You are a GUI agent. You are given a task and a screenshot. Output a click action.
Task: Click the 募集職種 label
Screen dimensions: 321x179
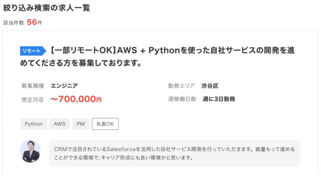coord(33,86)
